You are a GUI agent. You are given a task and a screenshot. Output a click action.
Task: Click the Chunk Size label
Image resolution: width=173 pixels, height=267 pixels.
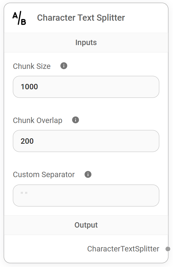[31, 66]
